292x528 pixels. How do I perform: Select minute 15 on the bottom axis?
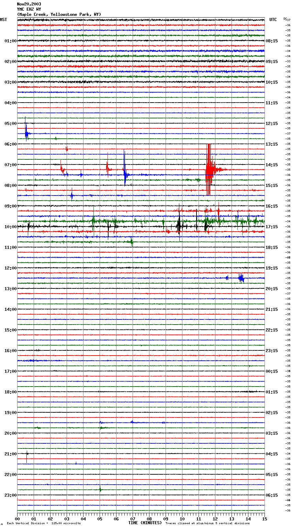[x=265, y=519]
